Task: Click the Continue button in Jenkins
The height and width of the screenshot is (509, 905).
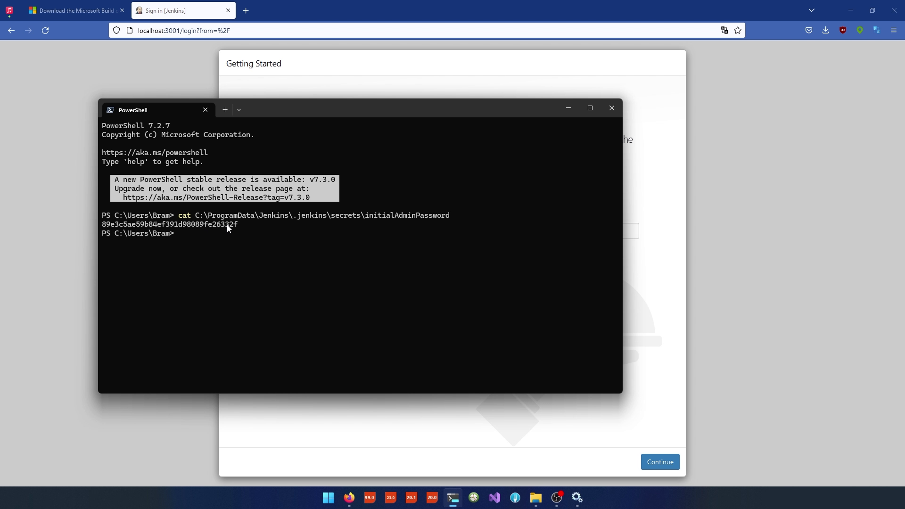Action: (x=660, y=462)
